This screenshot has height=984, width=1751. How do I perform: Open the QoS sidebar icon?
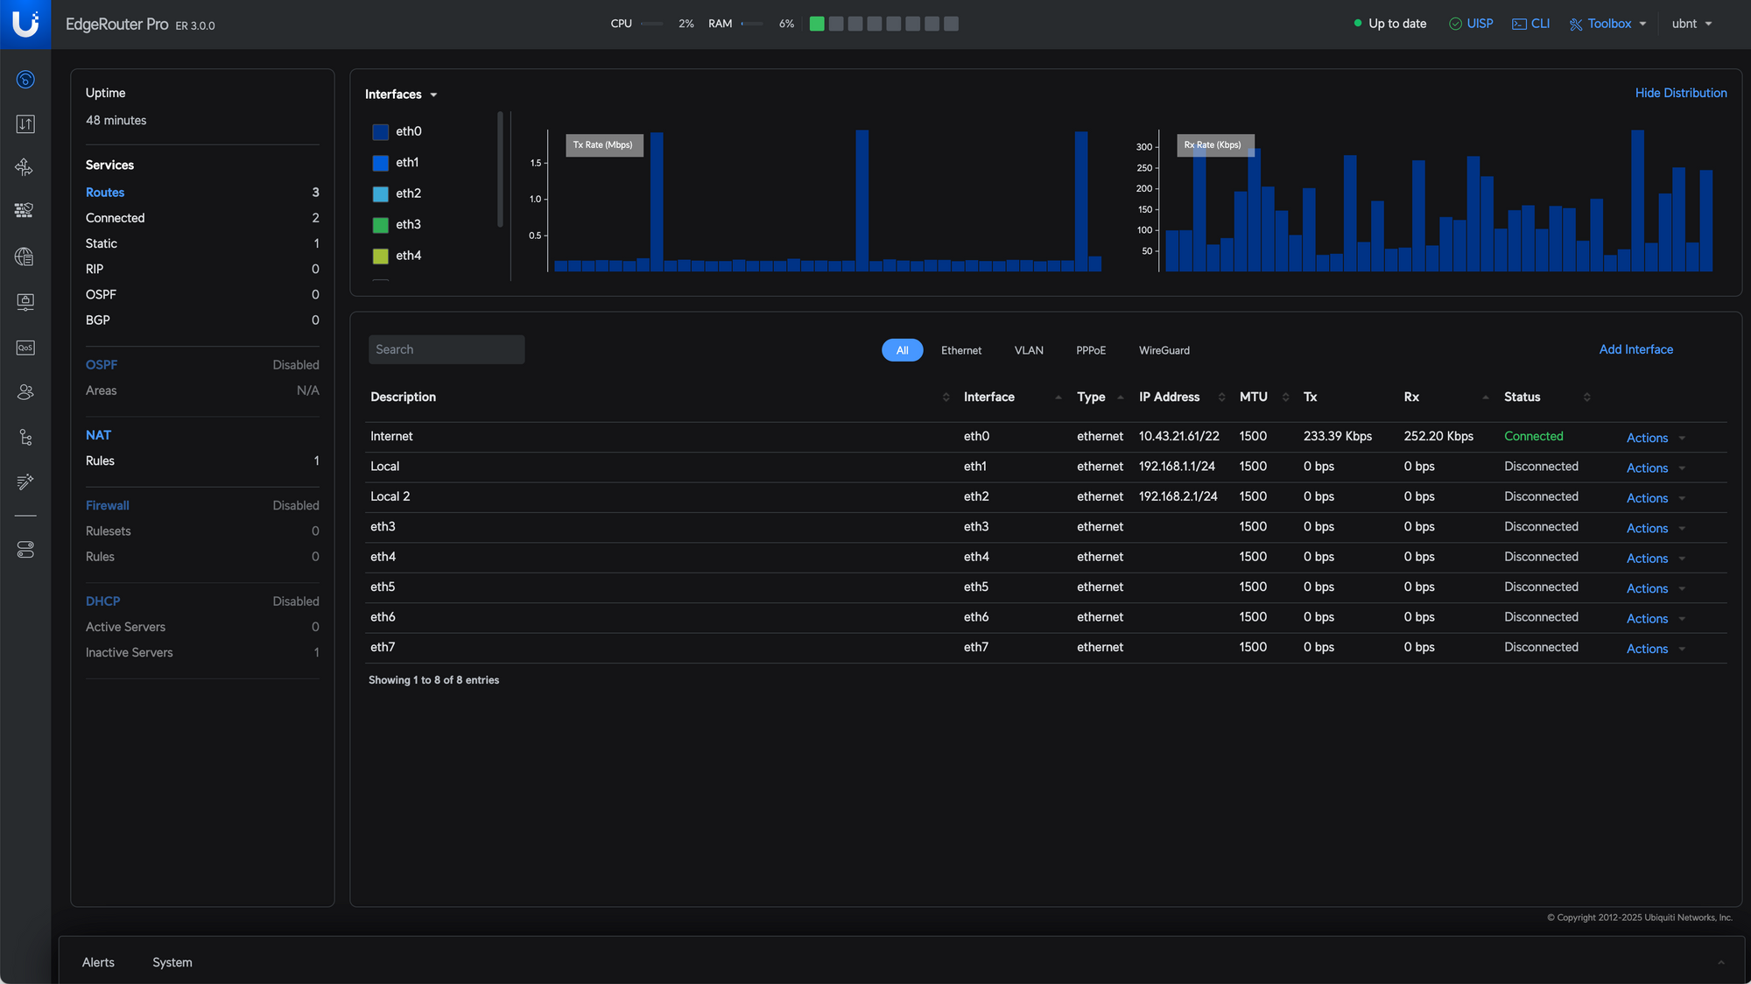tap(25, 348)
